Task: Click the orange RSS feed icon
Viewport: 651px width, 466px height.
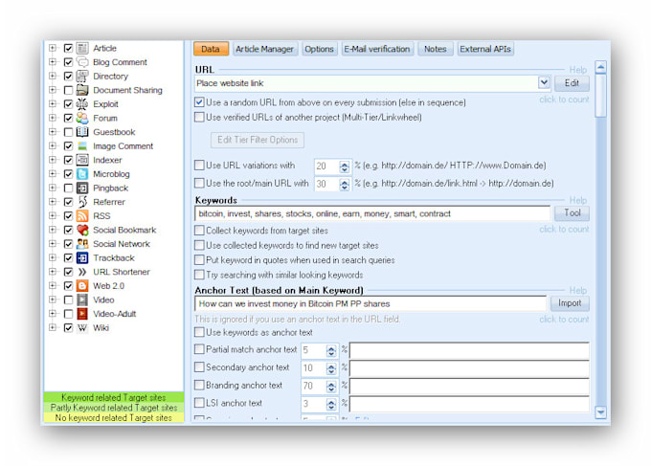Action: [x=82, y=216]
